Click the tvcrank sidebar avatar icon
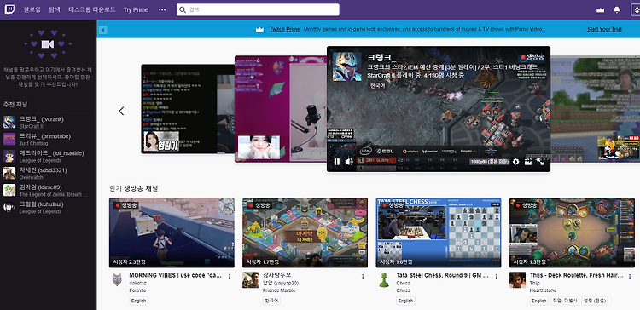 (x=9, y=122)
